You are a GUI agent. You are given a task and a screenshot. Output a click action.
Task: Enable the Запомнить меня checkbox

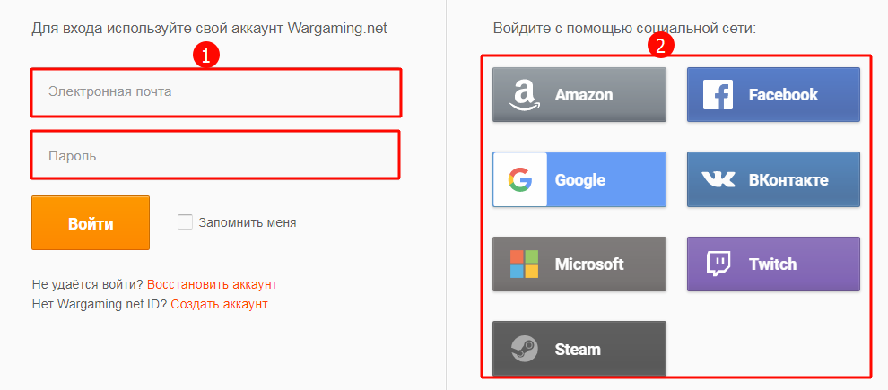tap(186, 222)
